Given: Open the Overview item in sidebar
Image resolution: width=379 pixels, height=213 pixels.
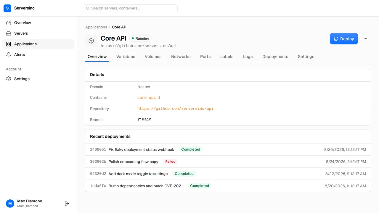Looking at the screenshot, I should coord(38,23).
